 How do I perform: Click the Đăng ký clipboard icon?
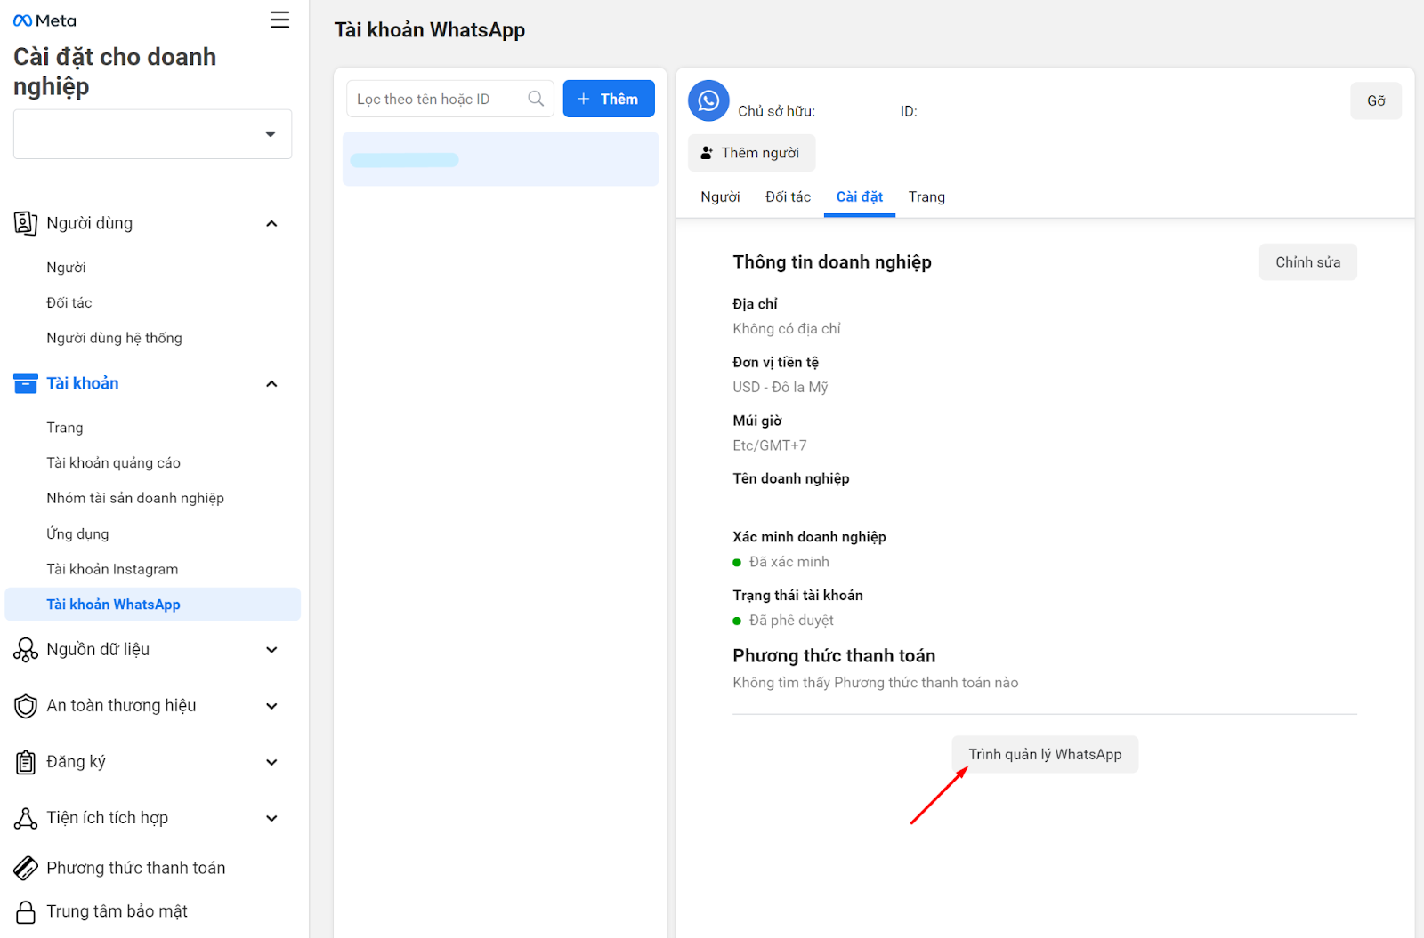pos(26,762)
